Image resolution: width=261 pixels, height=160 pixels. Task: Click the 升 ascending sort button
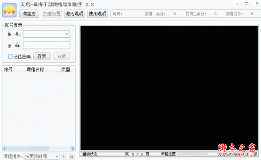(64, 156)
